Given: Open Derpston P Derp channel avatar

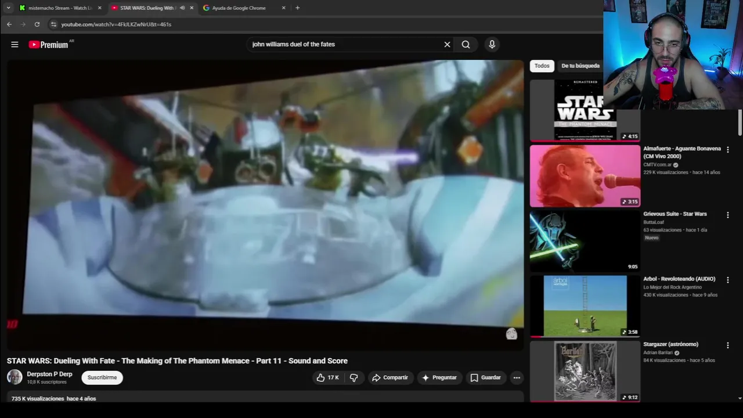Looking at the screenshot, I should point(15,377).
